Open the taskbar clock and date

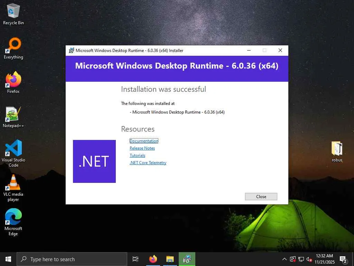pyautogui.click(x=324, y=259)
